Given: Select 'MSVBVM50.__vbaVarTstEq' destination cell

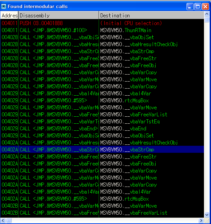Looking at the screenshot, I should click(x=130, y=122).
